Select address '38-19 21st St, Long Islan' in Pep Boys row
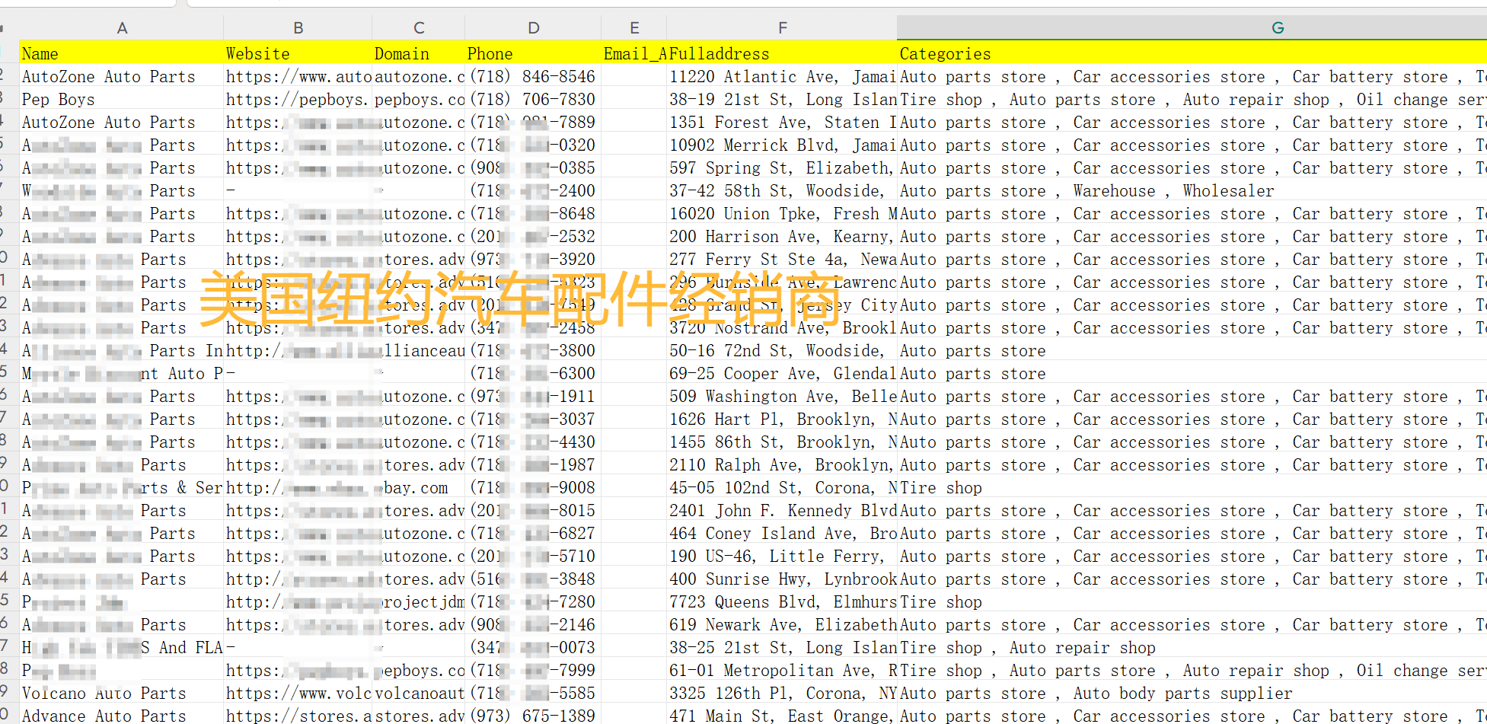This screenshot has width=1487, height=724. 782,100
